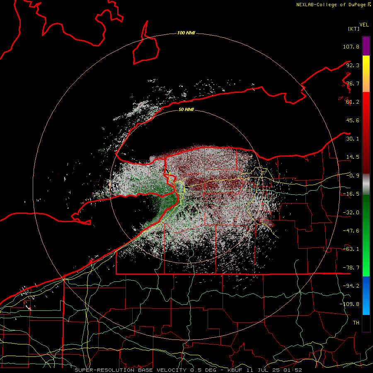Image resolution: width=373 pixels, height=373 pixels.
Task: Select the 45.6 velocity scale value
Action: point(353,120)
